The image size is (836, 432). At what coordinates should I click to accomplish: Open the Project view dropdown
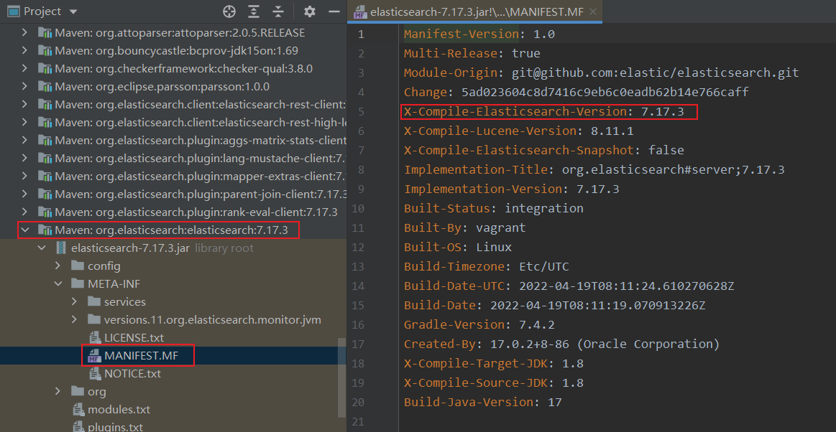coord(73,11)
